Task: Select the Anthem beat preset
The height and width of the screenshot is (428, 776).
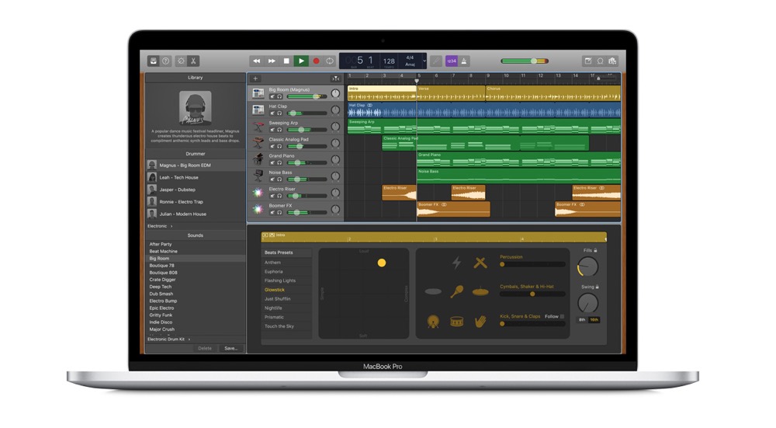Action: [x=286, y=263]
